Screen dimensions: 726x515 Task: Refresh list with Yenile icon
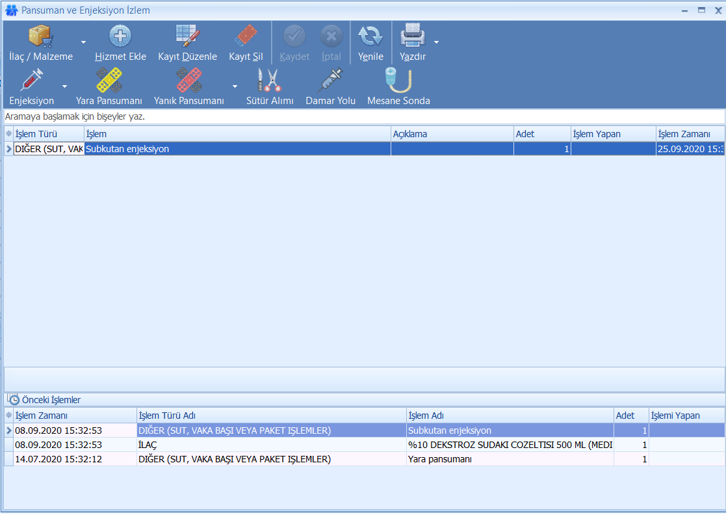(370, 37)
